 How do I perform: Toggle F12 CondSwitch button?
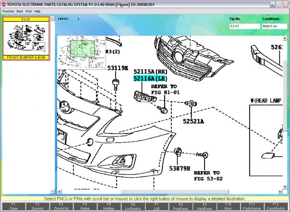point(276,206)
